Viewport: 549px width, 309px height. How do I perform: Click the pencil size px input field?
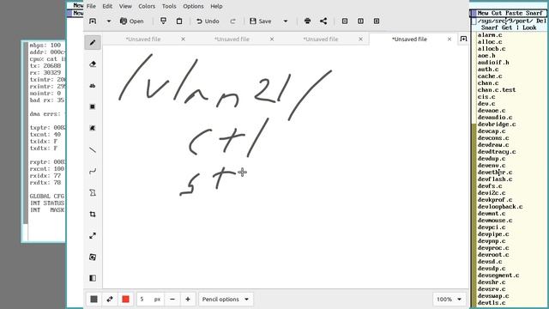(x=150, y=300)
